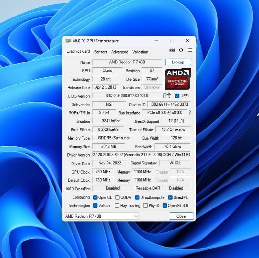
Task: Open the AMD Radeon R7 430 GPU dropdown
Action: pyautogui.click(x=101, y=216)
